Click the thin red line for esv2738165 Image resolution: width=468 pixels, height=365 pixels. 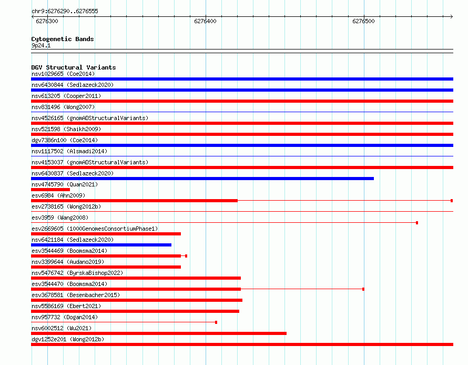(242, 212)
